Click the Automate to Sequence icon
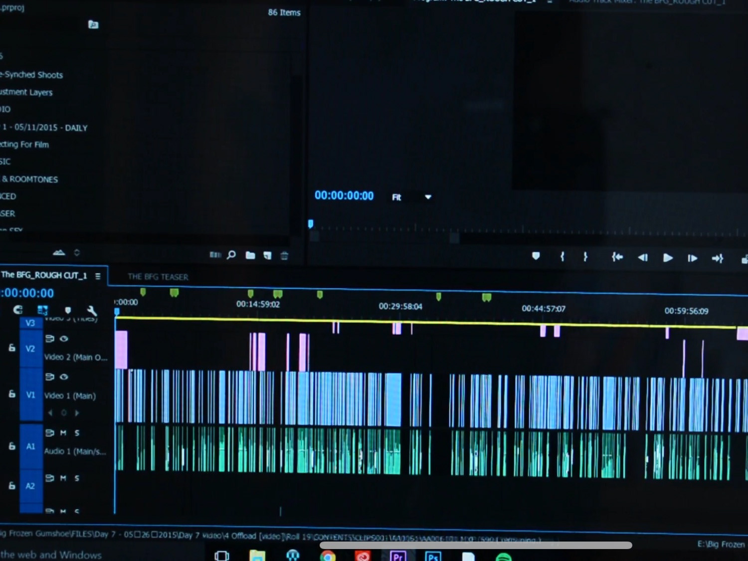 [215, 254]
